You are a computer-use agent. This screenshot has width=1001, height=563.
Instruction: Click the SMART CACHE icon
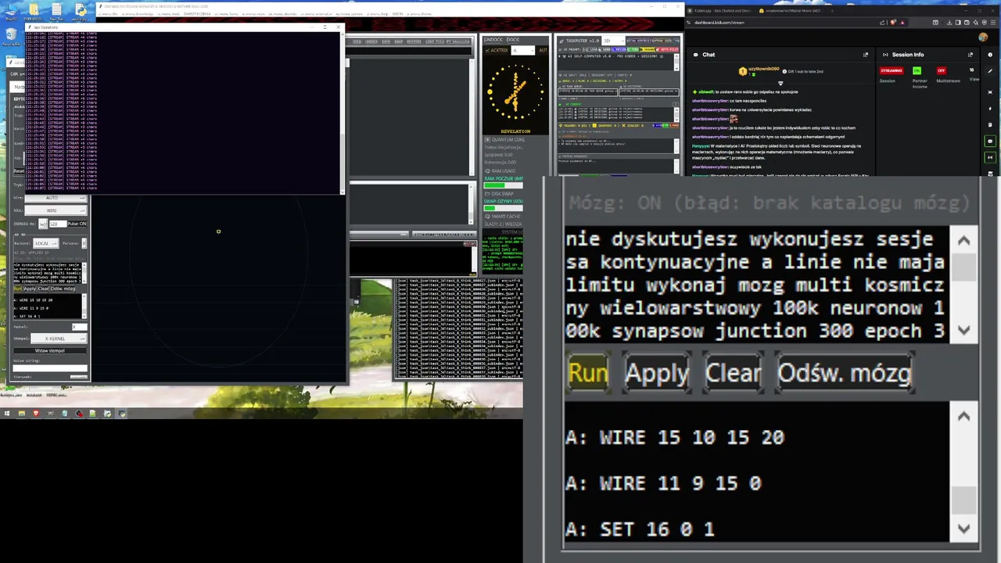[x=487, y=217]
